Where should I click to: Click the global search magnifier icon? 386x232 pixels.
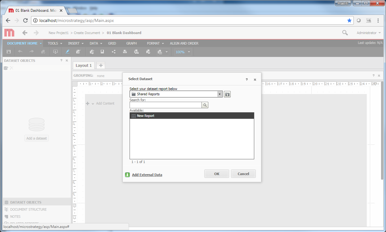(345, 33)
